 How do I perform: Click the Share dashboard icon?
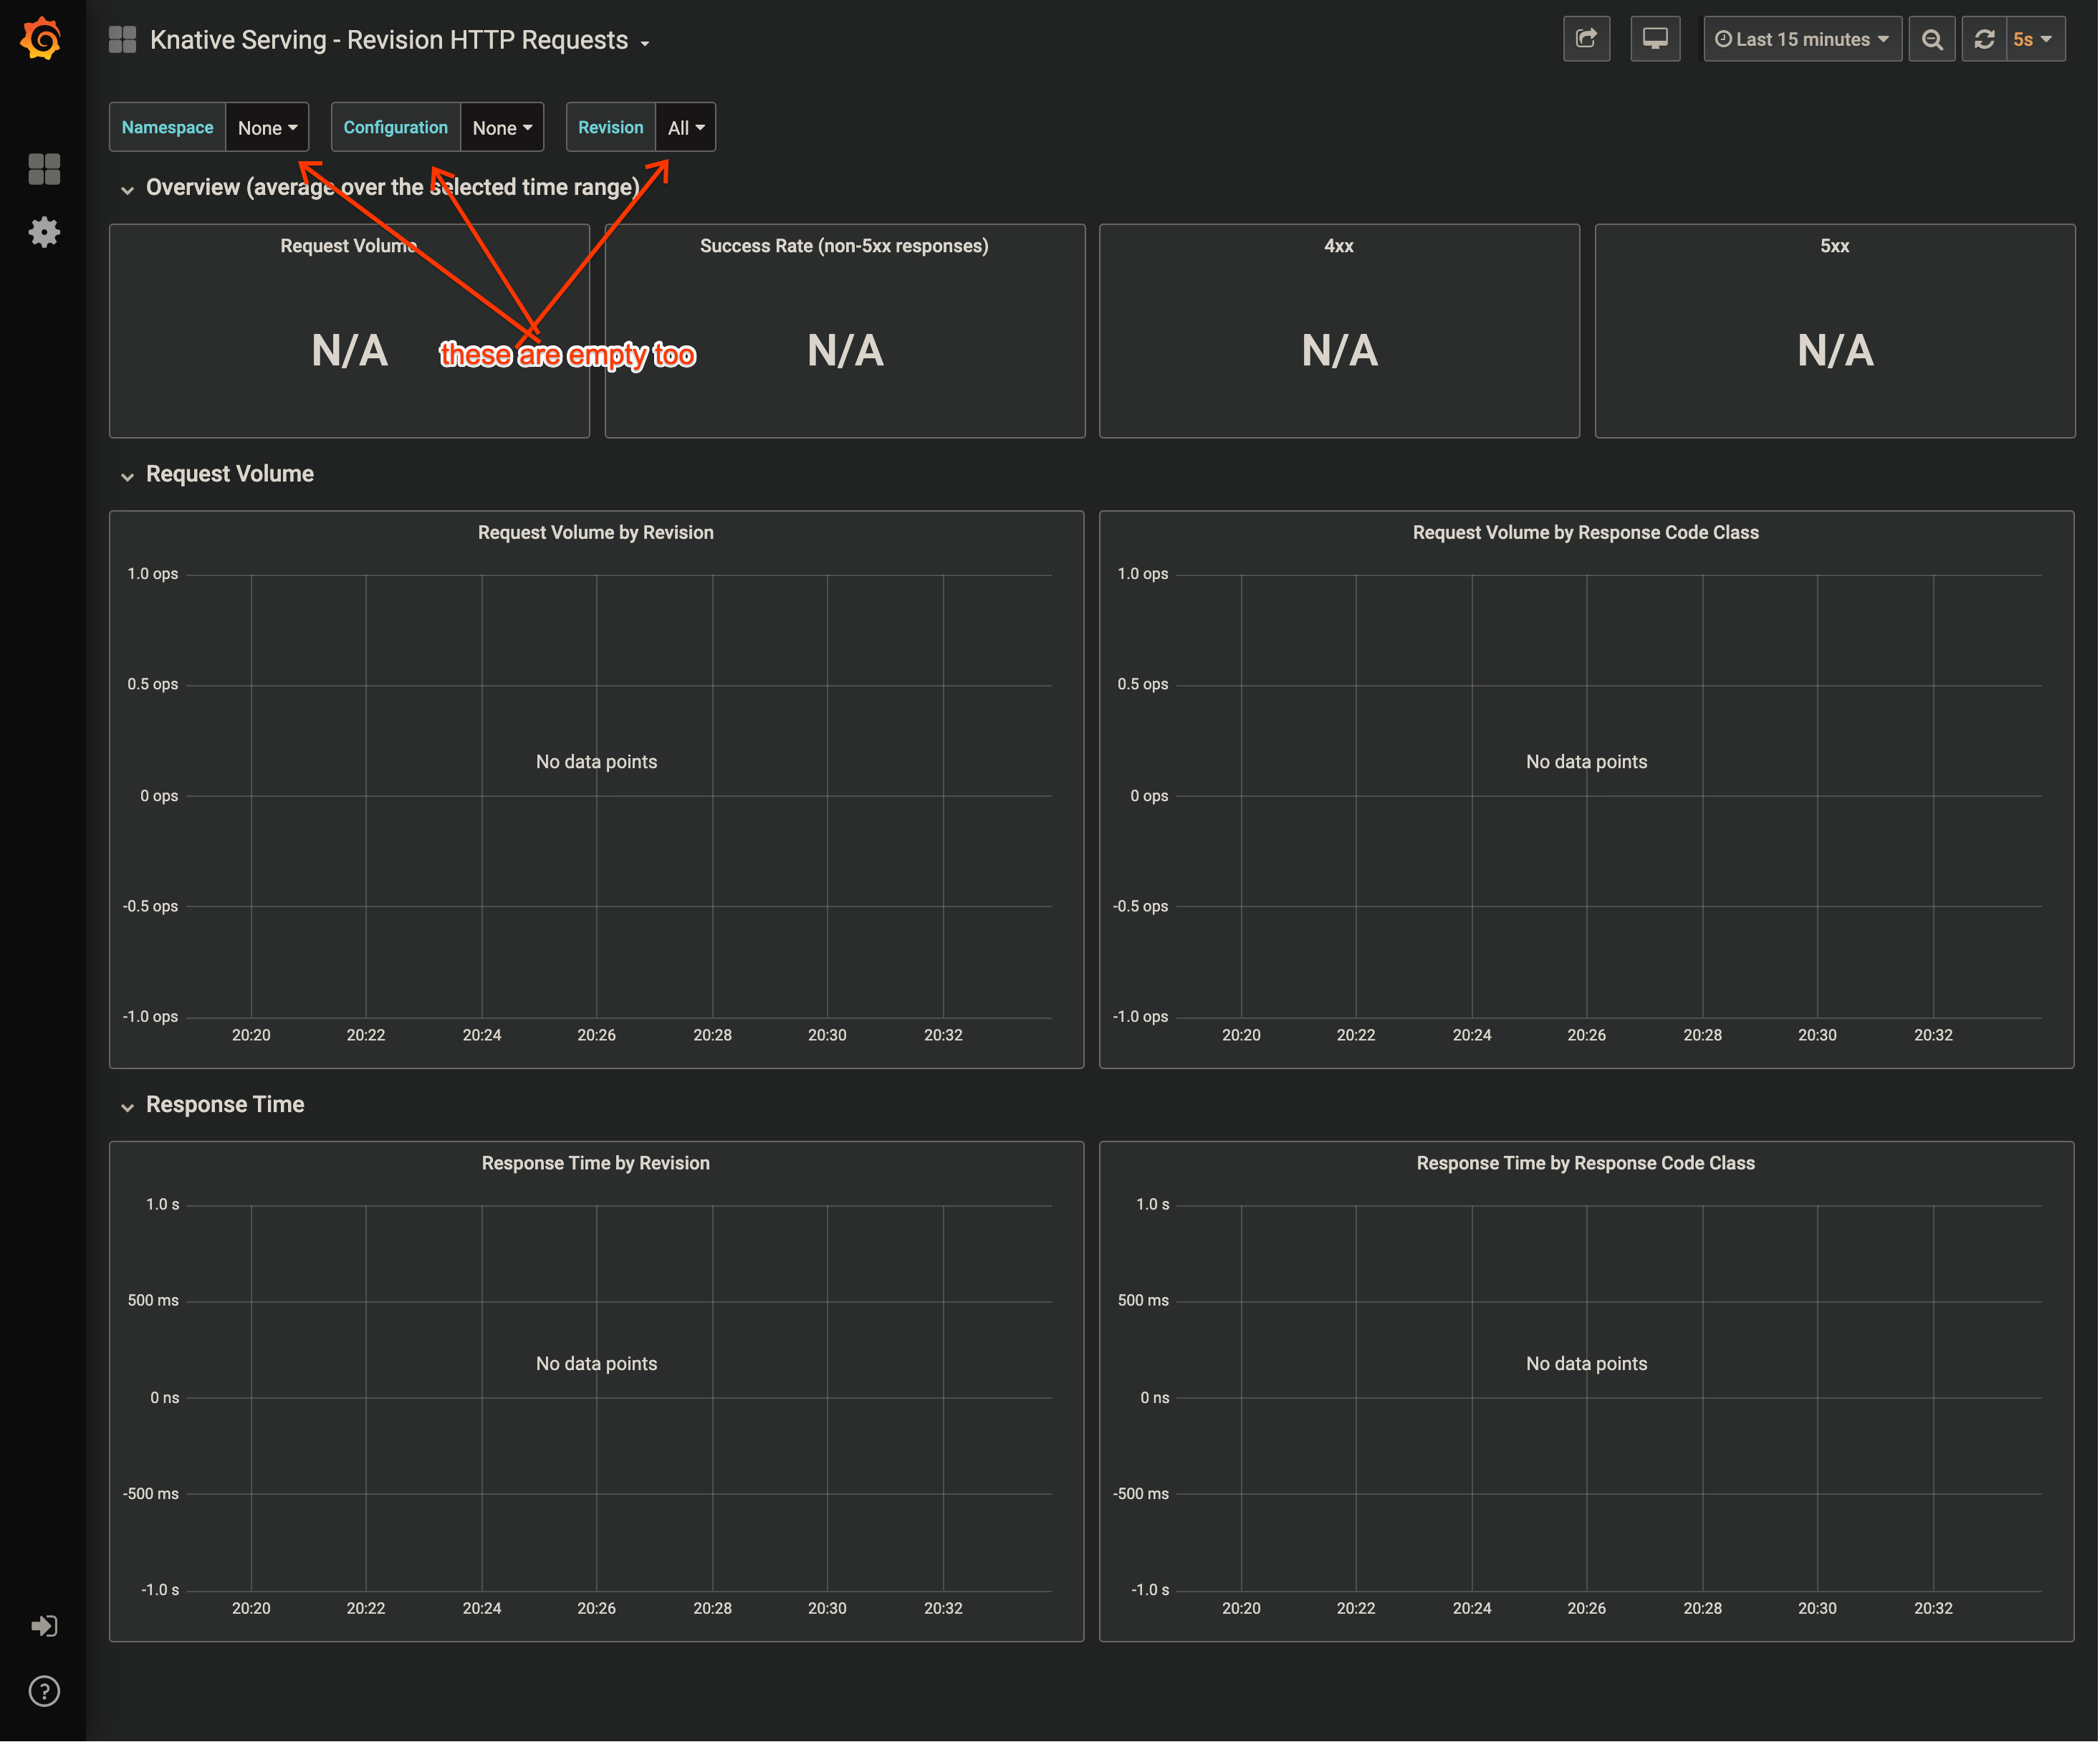[x=1586, y=39]
